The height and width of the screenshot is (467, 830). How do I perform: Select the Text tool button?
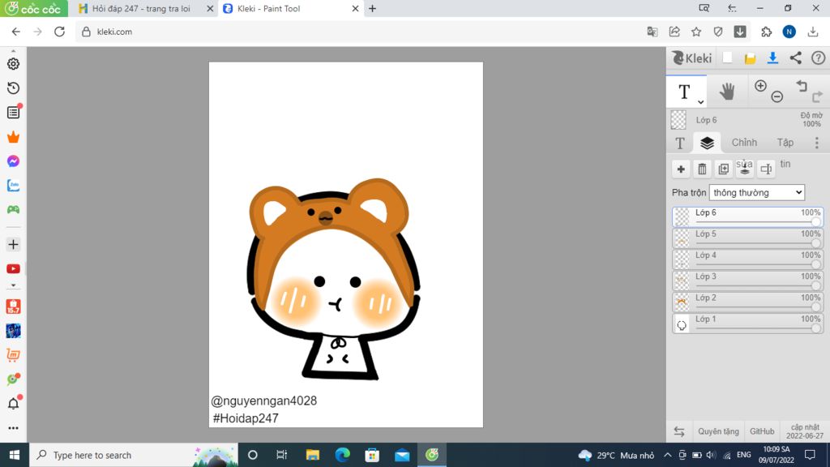684,92
